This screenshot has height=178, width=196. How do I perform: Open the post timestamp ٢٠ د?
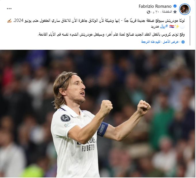pos(155,12)
